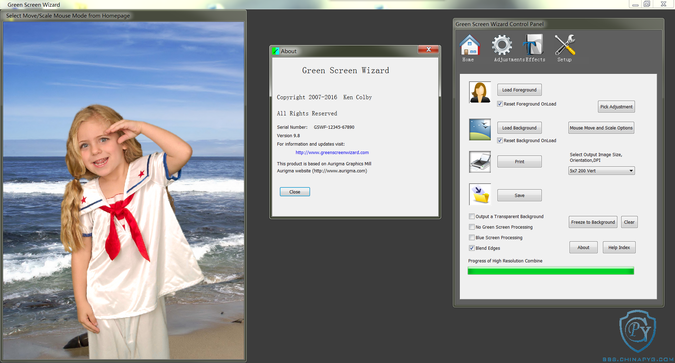The image size is (675, 363).
Task: Open the Help Index
Action: (619, 247)
